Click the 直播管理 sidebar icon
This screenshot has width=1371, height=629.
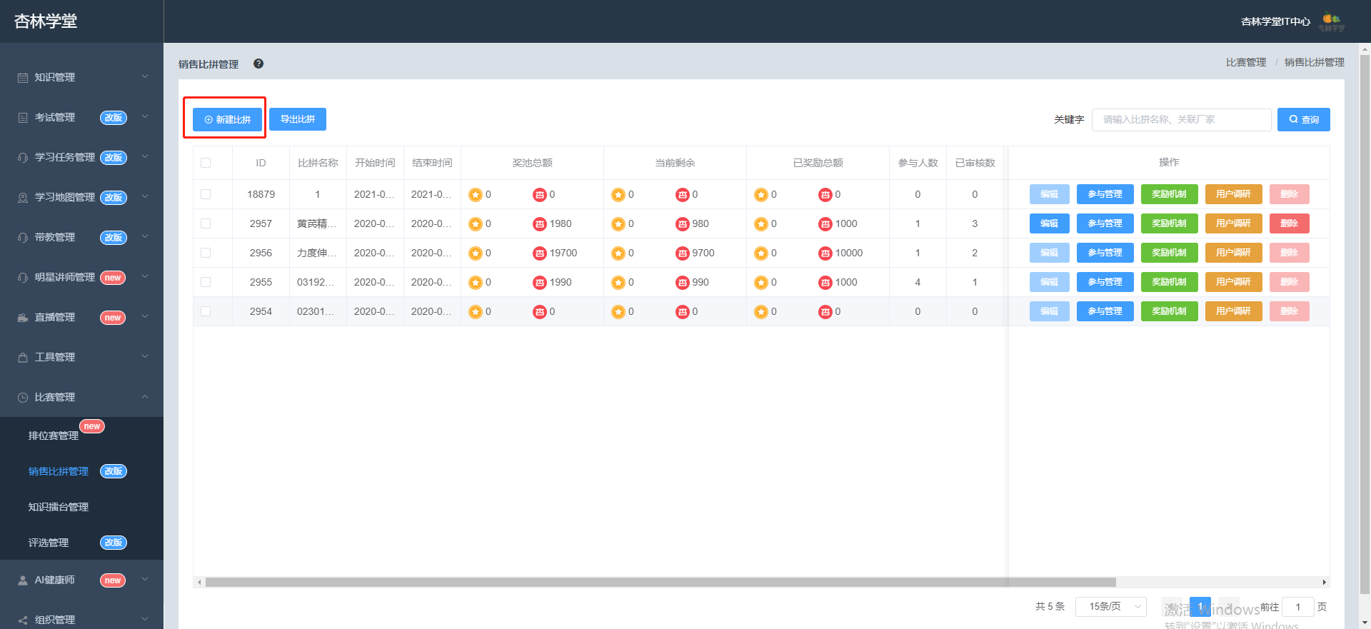click(x=23, y=317)
